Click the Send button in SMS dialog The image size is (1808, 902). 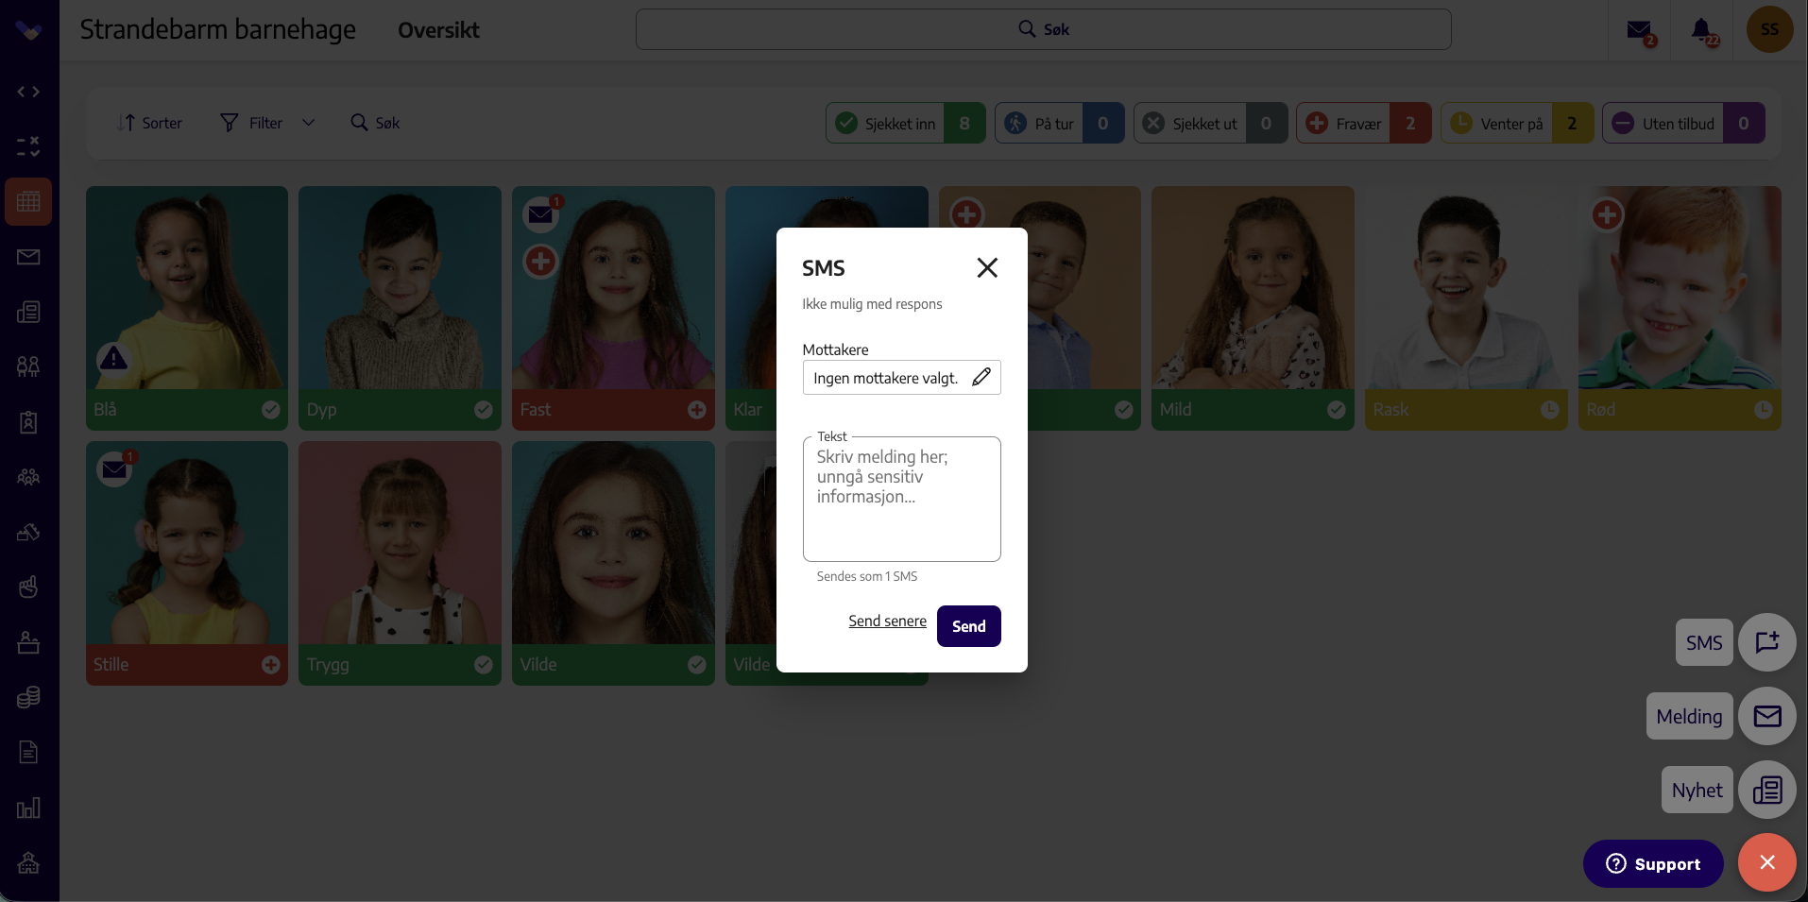pyautogui.click(x=968, y=626)
